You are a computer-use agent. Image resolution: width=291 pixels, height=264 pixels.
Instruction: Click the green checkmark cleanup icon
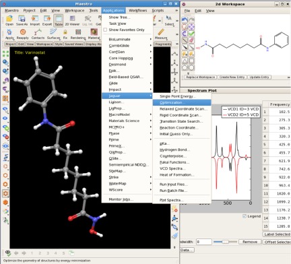pyautogui.click(x=191, y=34)
